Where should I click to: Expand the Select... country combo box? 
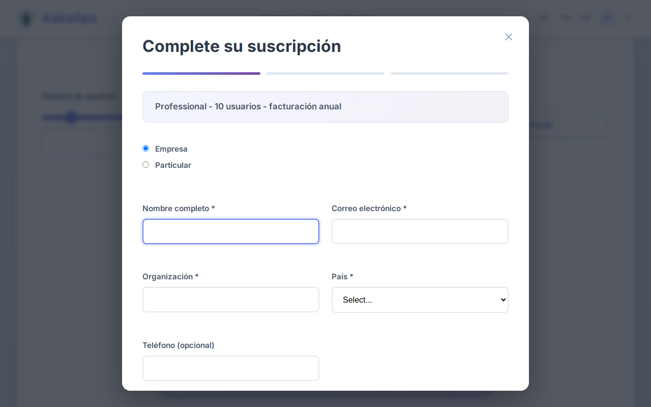pos(420,300)
